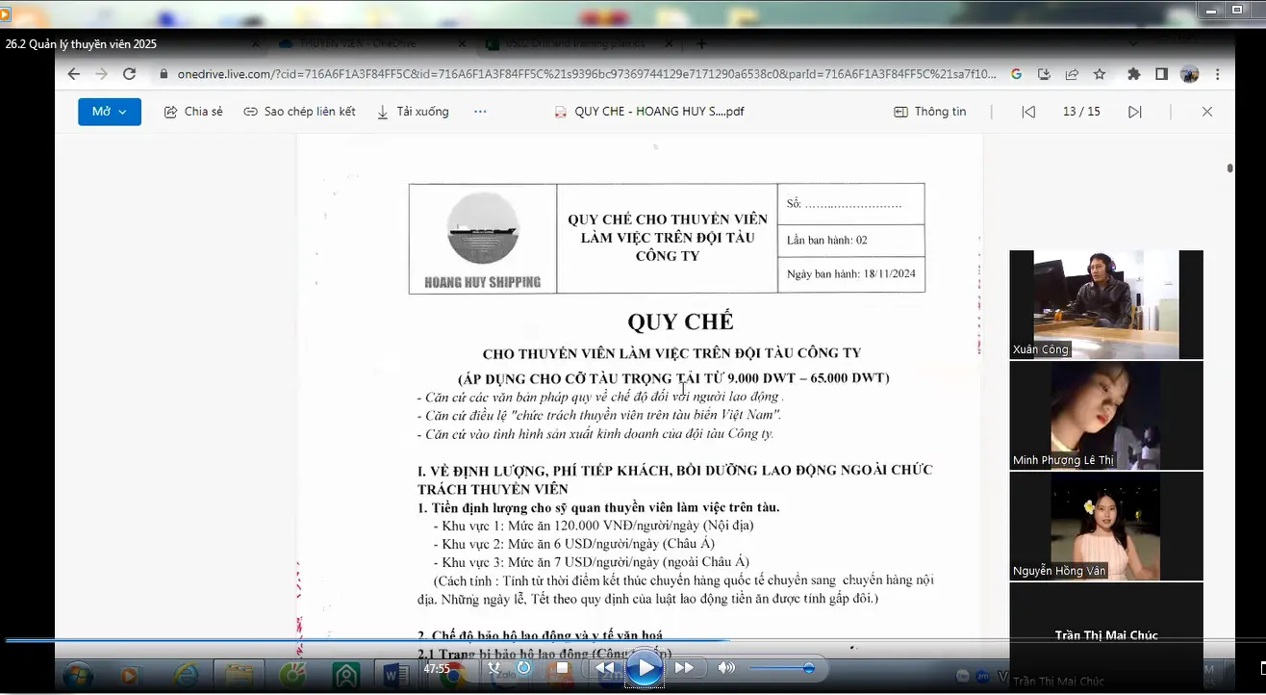The image size is (1266, 695).
Task: Stop the video playback
Action: point(563,667)
